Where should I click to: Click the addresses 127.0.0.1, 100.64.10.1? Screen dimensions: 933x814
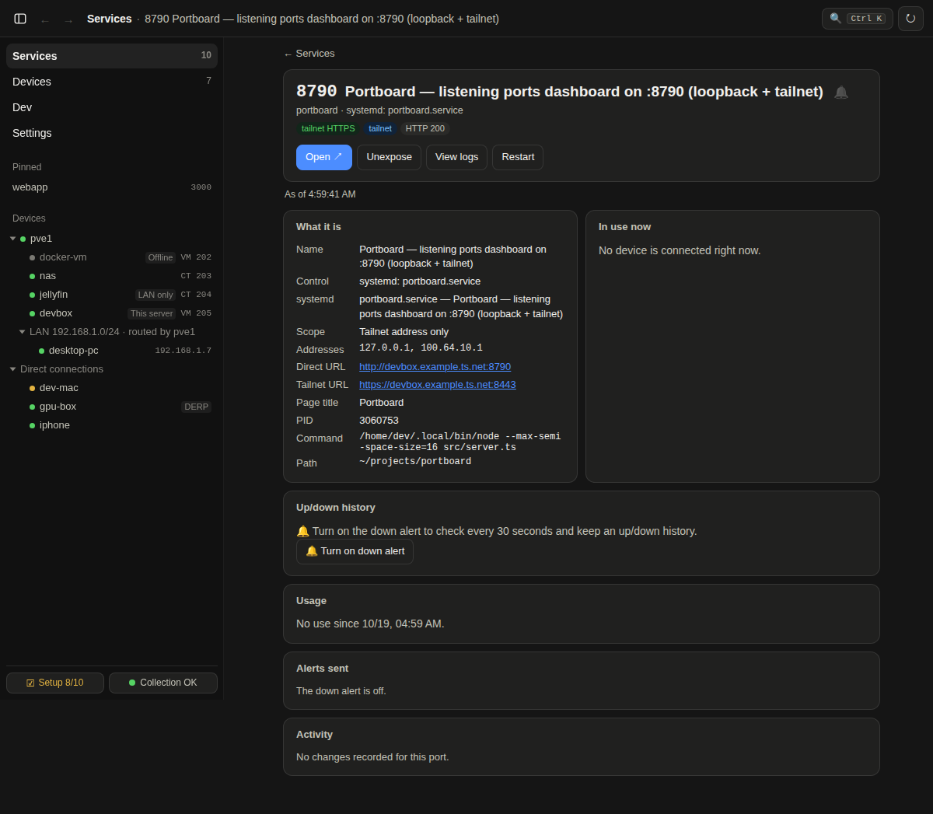click(421, 348)
